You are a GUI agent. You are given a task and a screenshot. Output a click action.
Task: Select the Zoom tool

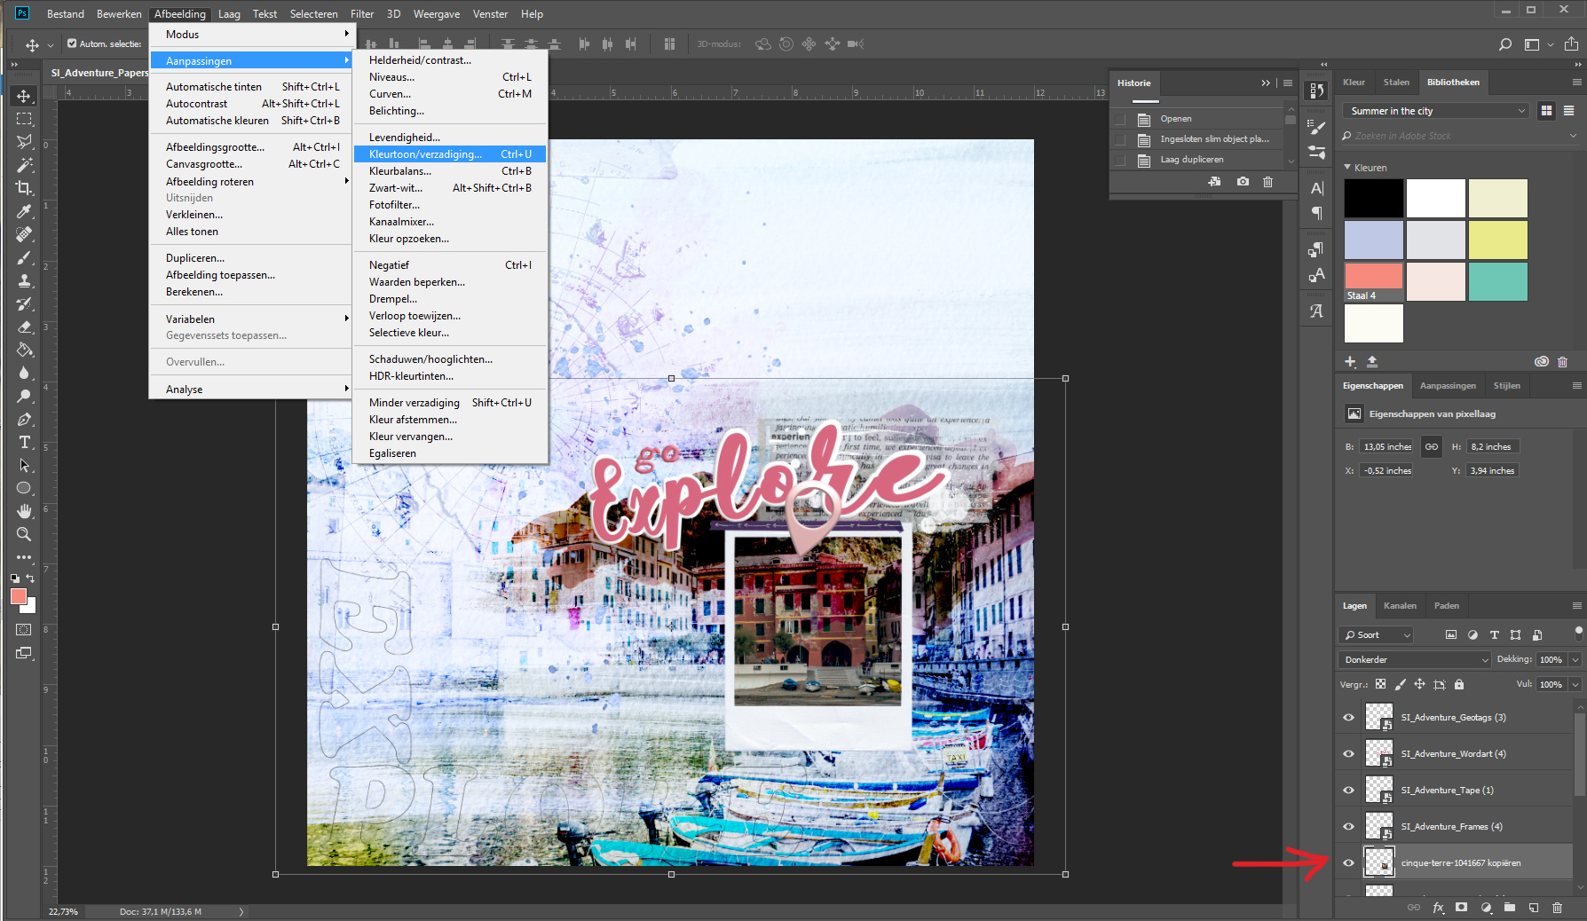click(x=24, y=534)
